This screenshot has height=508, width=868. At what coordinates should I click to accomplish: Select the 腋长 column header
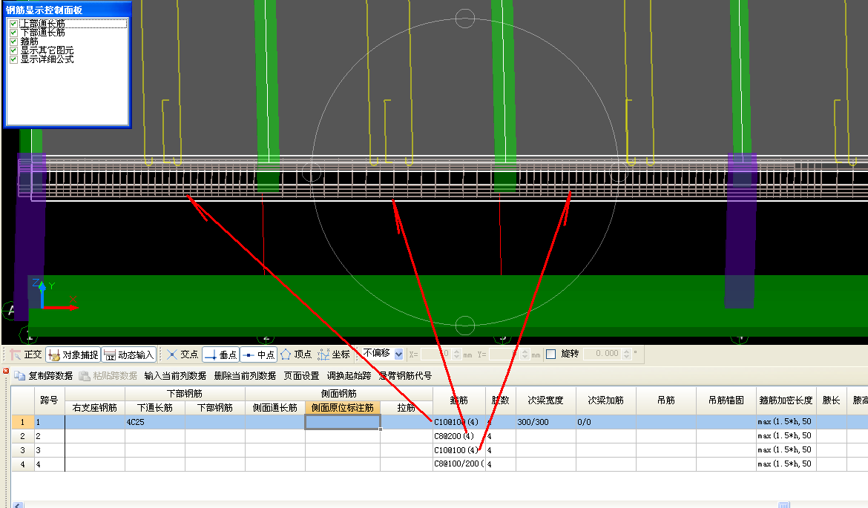(x=831, y=400)
